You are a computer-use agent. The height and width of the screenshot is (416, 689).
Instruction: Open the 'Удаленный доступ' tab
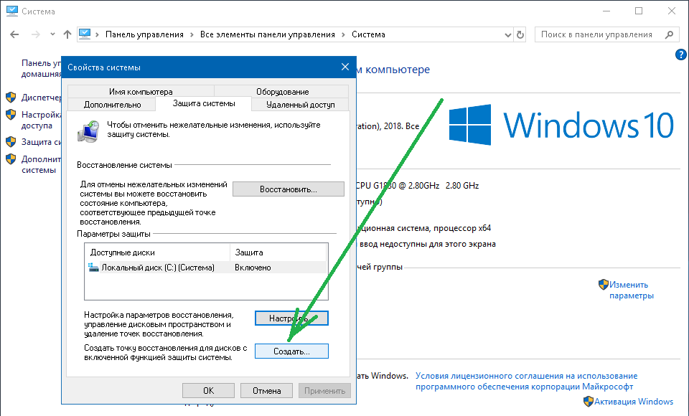click(301, 105)
